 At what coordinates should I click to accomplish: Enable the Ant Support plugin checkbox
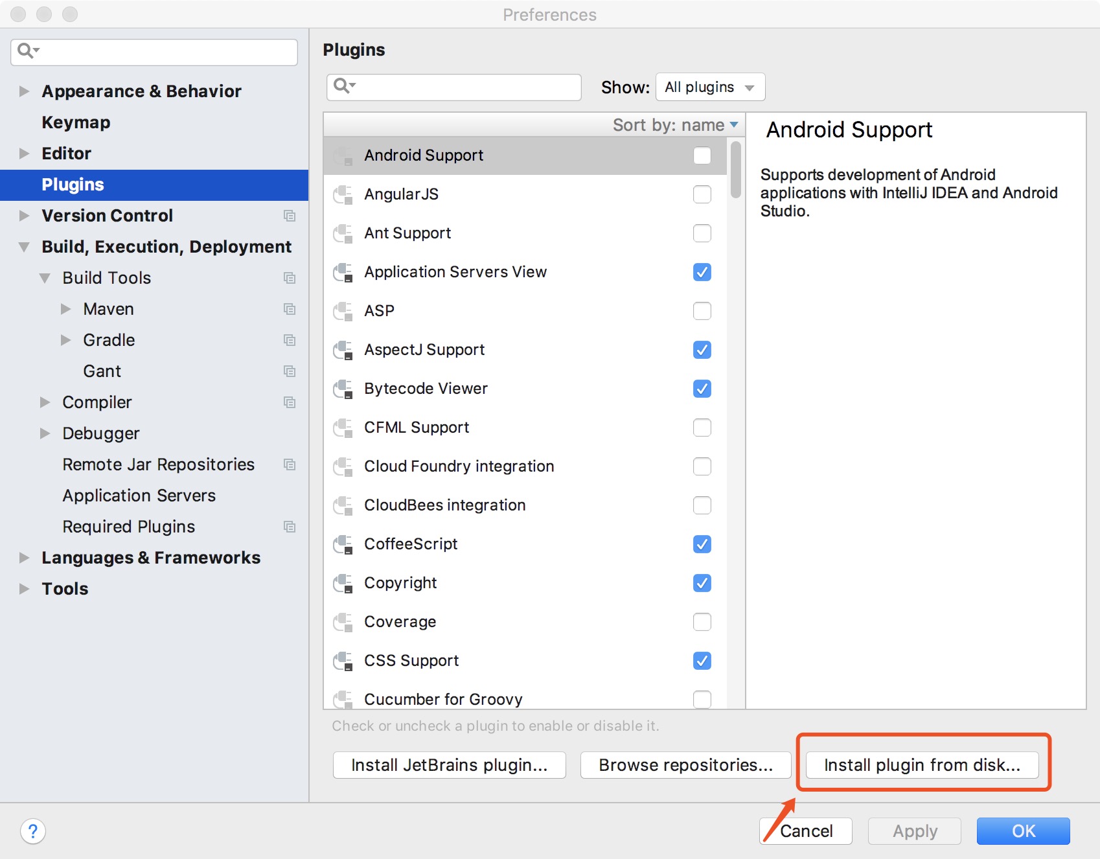pos(702,233)
